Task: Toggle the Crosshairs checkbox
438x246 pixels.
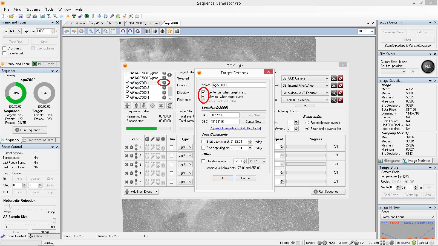Action: click(x=4, y=48)
